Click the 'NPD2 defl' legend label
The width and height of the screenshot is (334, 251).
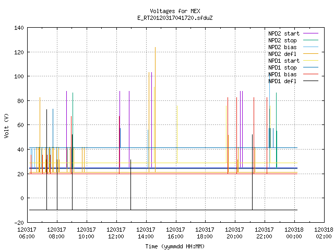(282, 54)
